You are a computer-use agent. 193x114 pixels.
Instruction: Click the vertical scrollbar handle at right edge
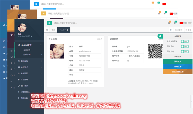pos(191,101)
